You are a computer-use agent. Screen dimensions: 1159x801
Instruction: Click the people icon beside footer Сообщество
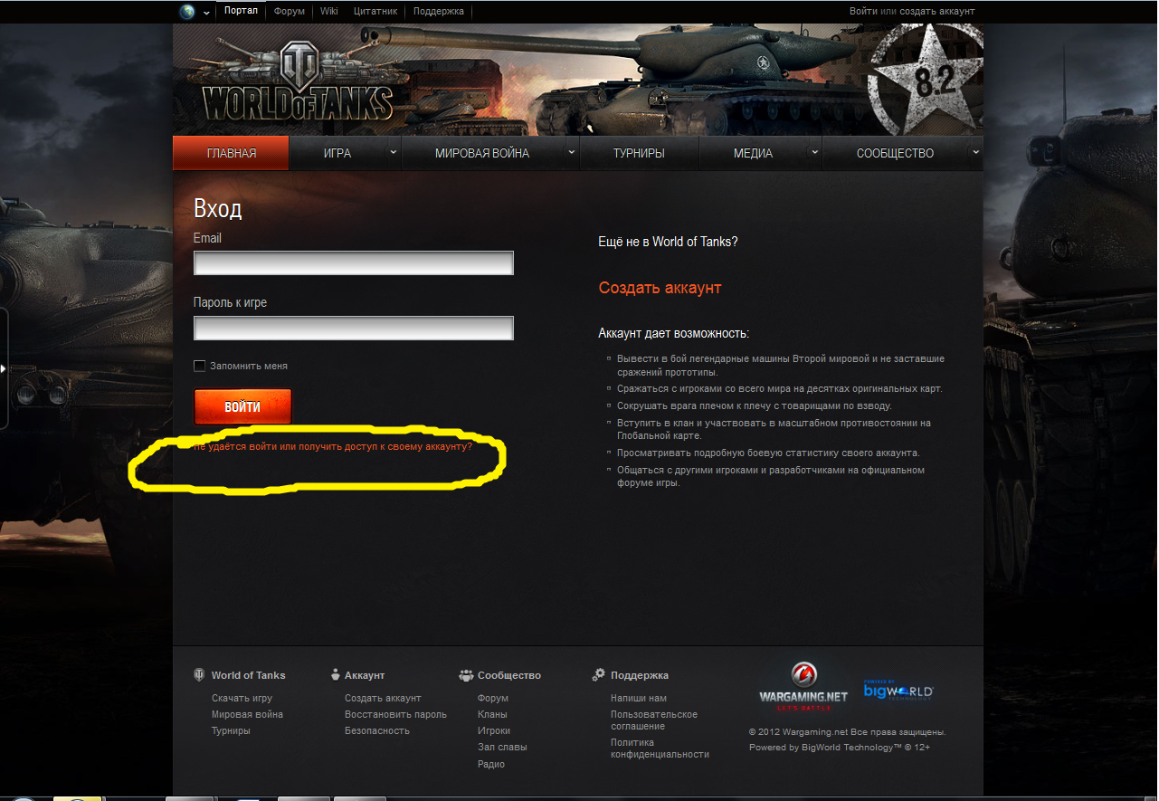pyautogui.click(x=467, y=674)
